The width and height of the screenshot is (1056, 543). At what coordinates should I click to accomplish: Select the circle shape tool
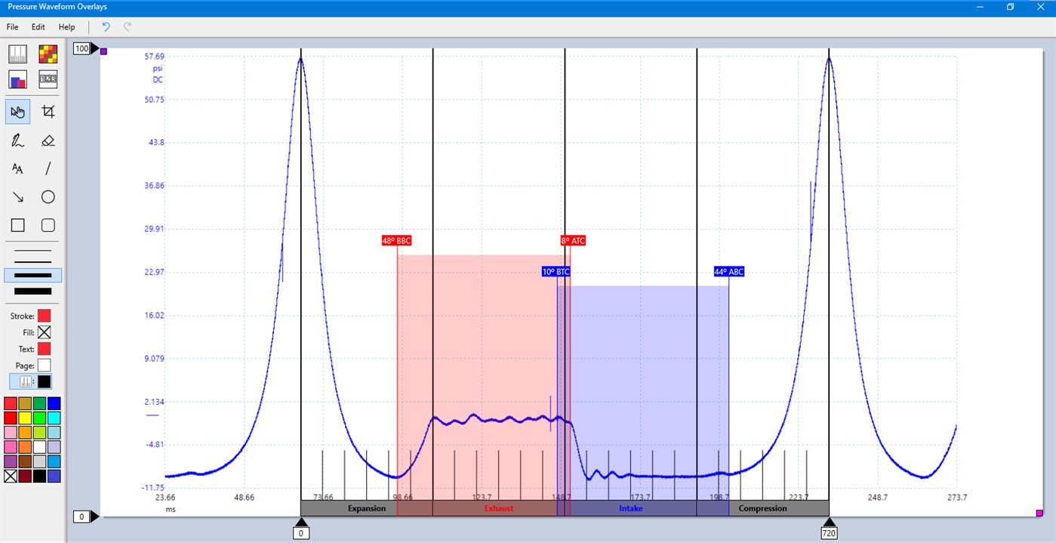tap(48, 196)
